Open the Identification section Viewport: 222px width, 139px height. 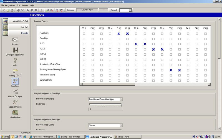coord(15,114)
